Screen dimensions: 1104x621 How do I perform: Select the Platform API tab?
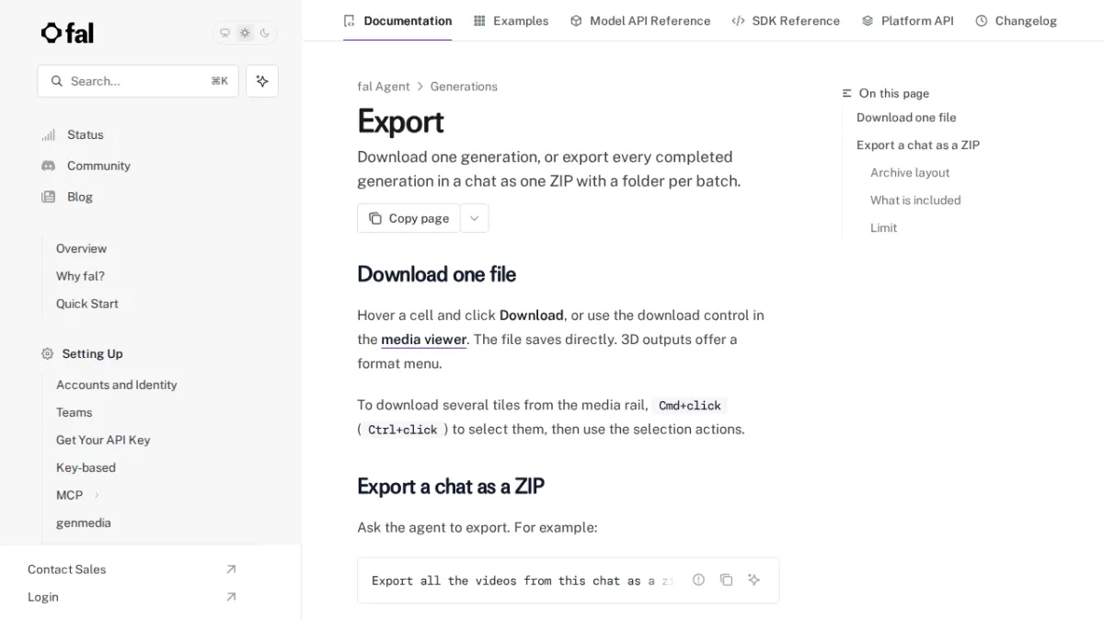click(x=907, y=20)
